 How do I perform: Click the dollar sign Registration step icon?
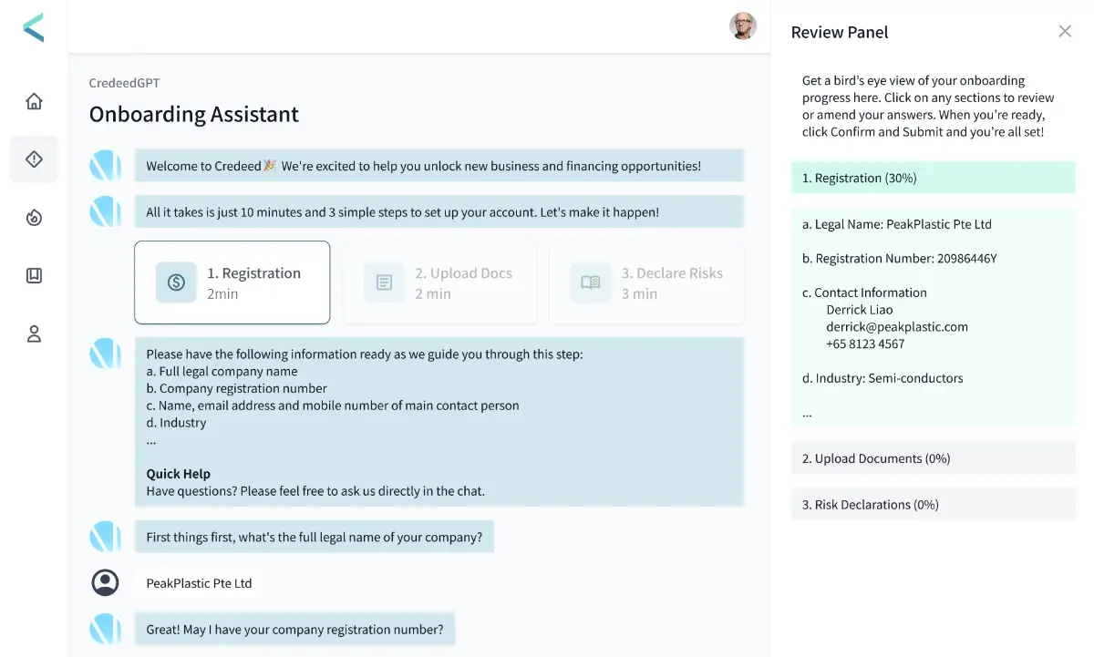(176, 282)
